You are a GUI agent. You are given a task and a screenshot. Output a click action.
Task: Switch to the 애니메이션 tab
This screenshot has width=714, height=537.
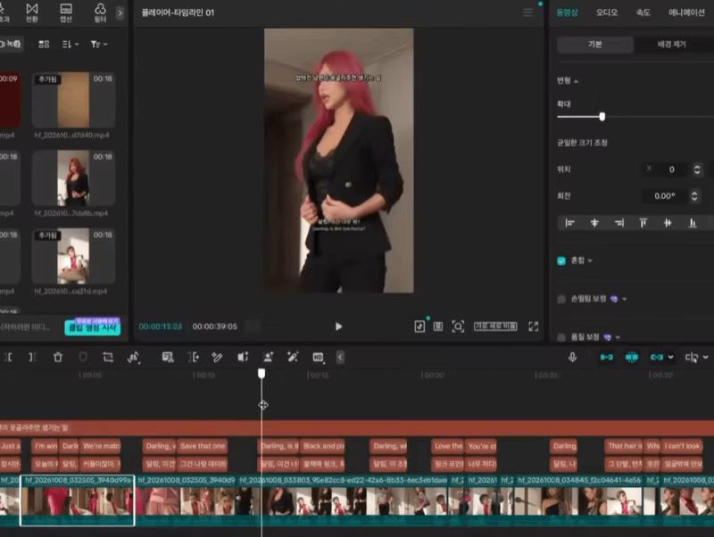[x=686, y=12]
